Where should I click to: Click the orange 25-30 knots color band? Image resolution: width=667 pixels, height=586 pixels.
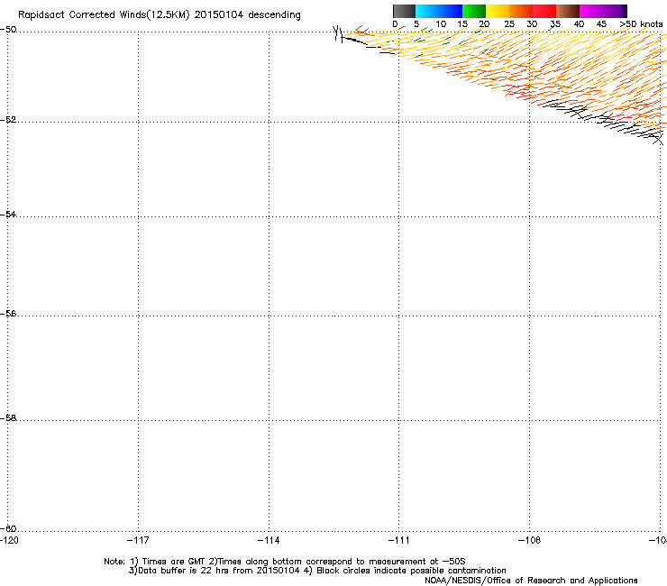521,11
